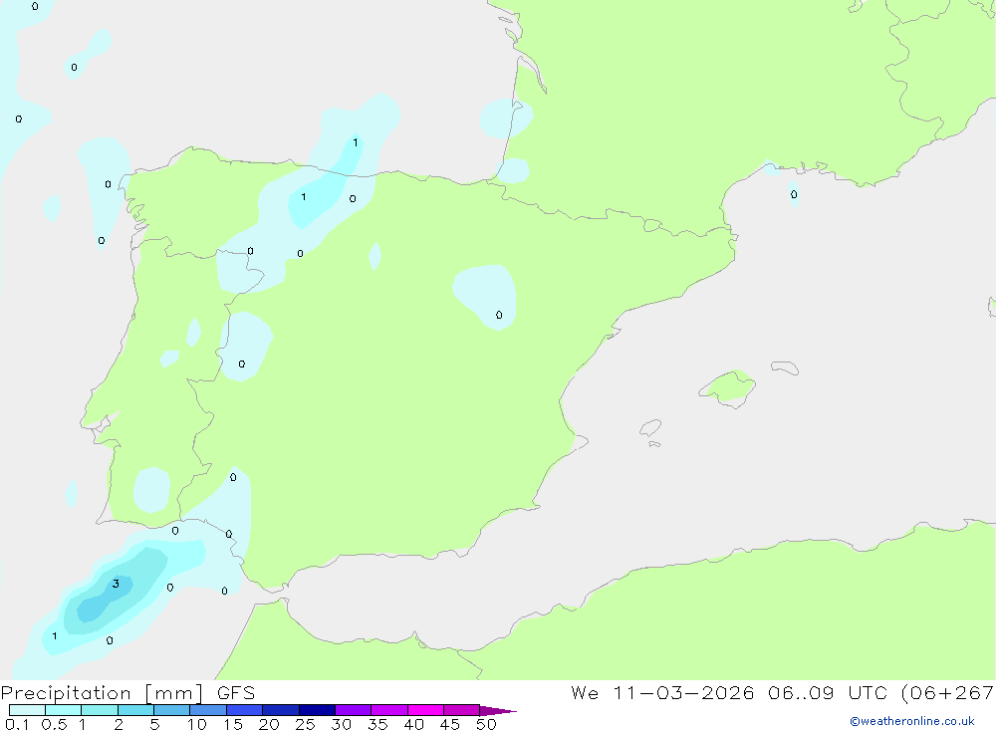Click the '(06+267' forecast offset text

(948, 693)
